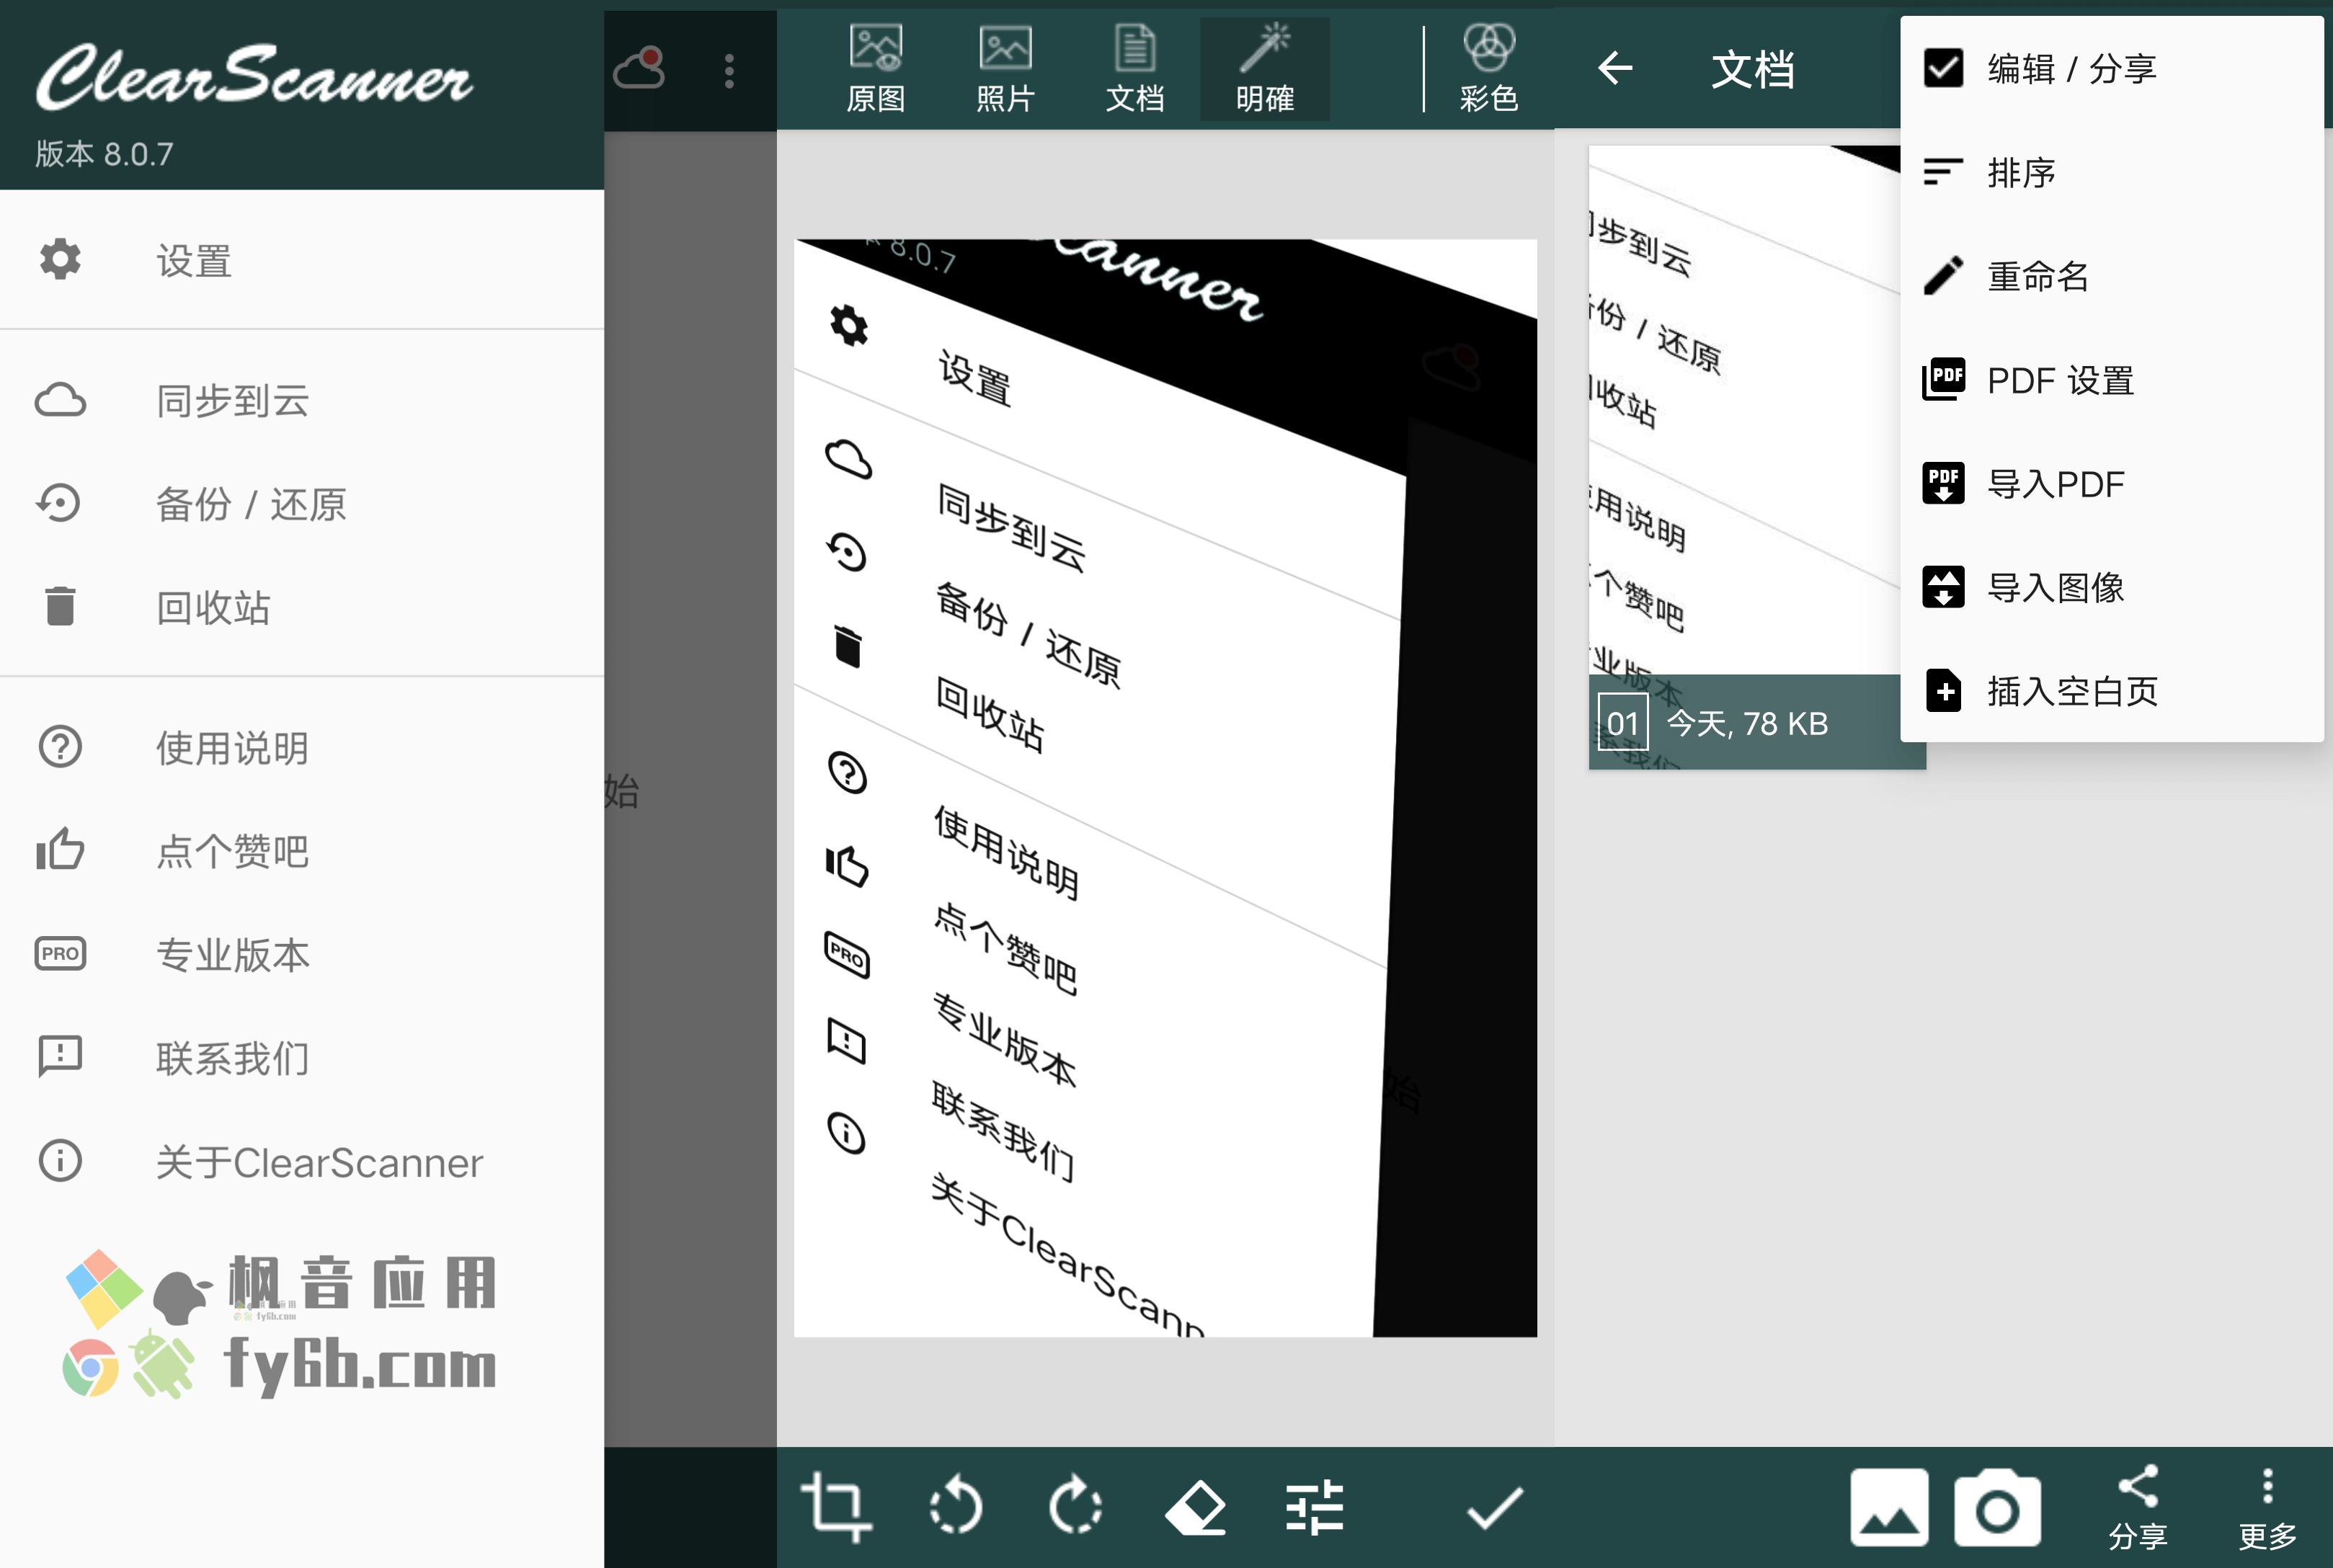Confirm edits with the checkmark
The height and width of the screenshot is (1568, 2333).
tap(1495, 1507)
